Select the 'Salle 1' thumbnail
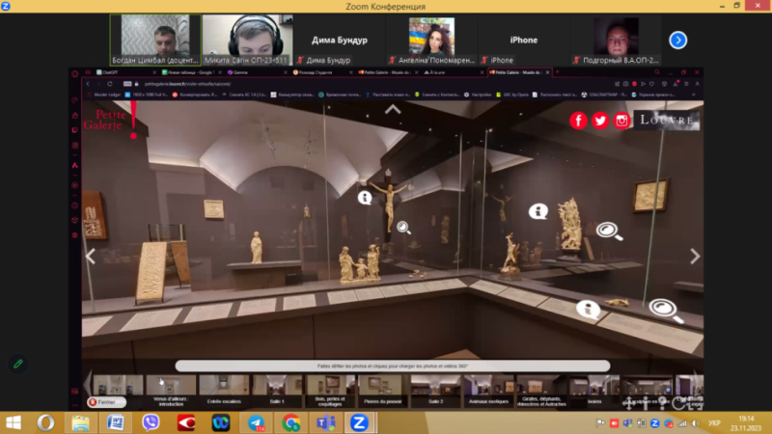772x434 pixels. point(277,391)
